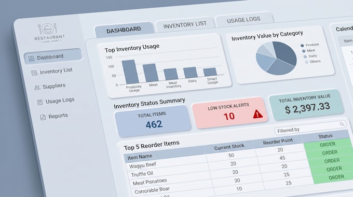Click the Current Stock column header
This screenshot has width=353, height=197.
pyautogui.click(x=229, y=147)
